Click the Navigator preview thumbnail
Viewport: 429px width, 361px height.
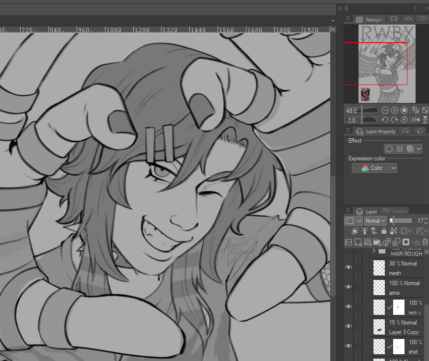tap(387, 63)
